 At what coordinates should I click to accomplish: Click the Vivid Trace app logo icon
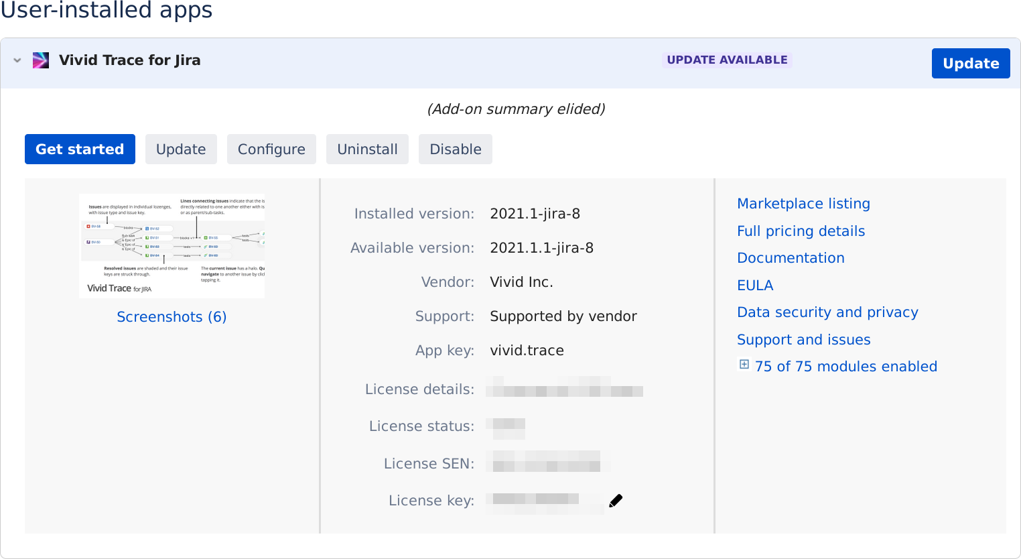pyautogui.click(x=41, y=60)
